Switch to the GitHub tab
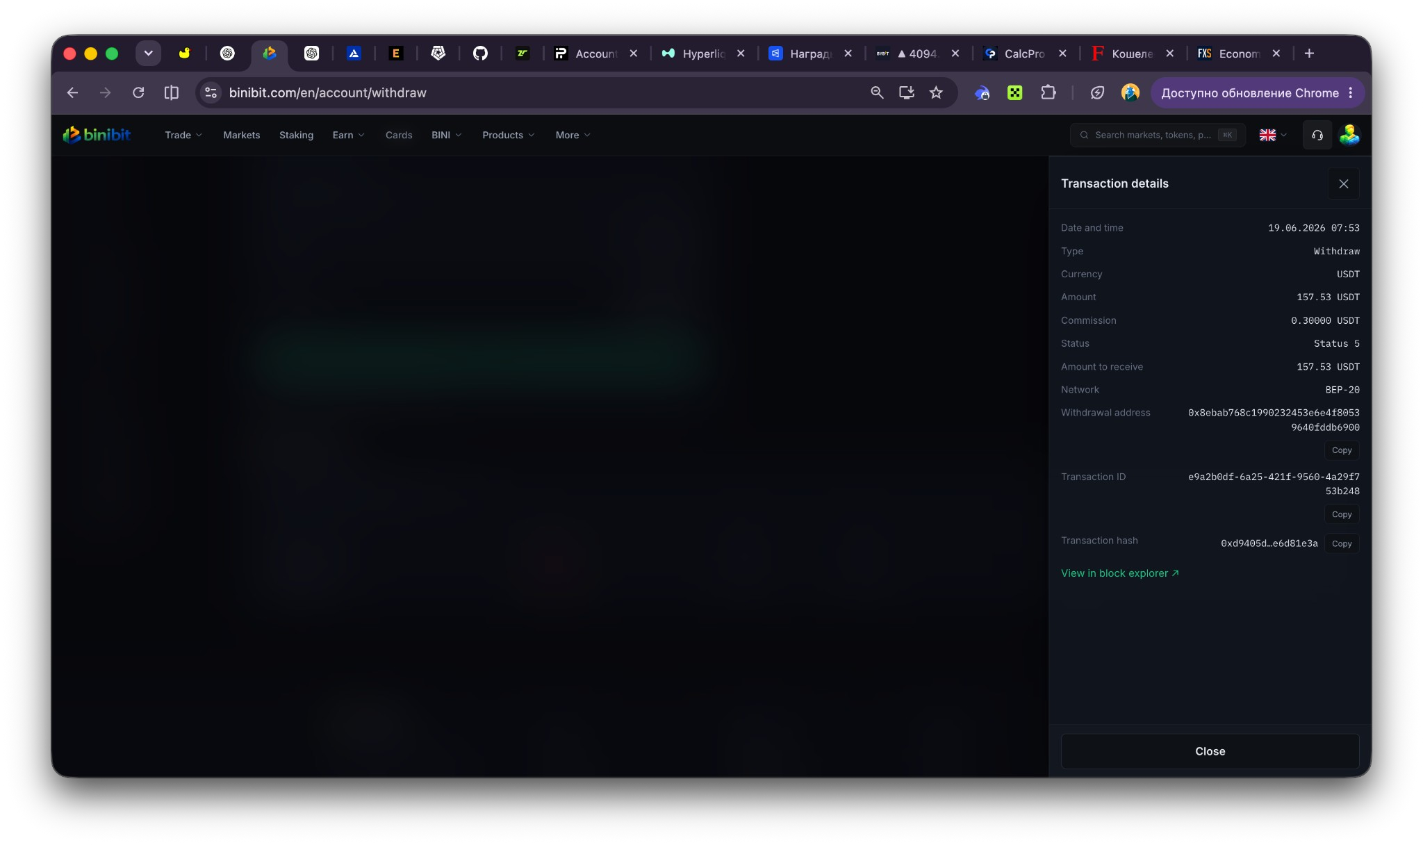Image resolution: width=1423 pixels, height=845 pixels. click(x=480, y=54)
